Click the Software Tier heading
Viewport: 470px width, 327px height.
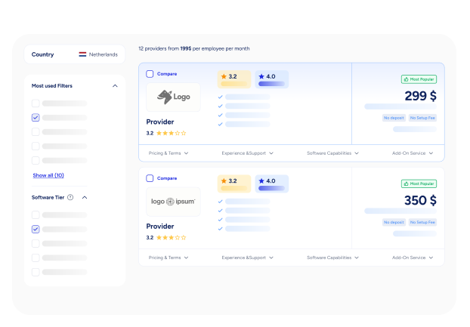48,198
